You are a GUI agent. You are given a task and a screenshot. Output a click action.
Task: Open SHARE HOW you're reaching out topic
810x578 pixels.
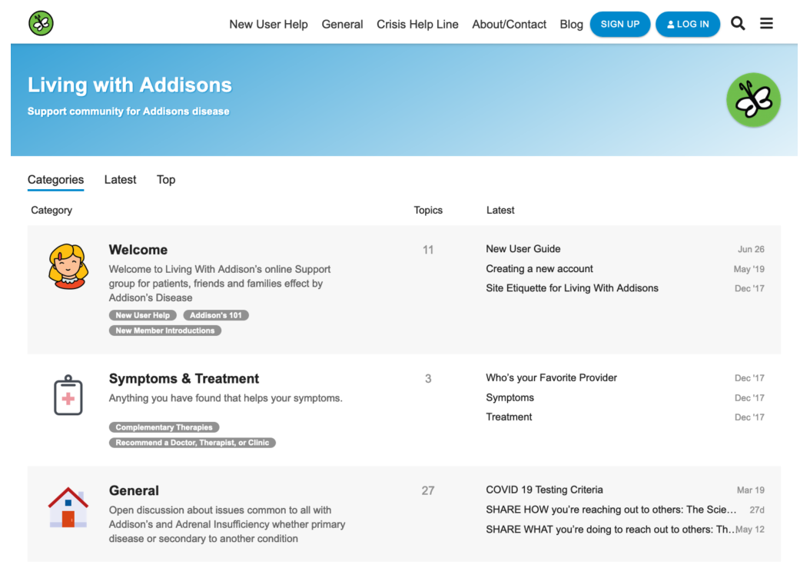coord(611,510)
